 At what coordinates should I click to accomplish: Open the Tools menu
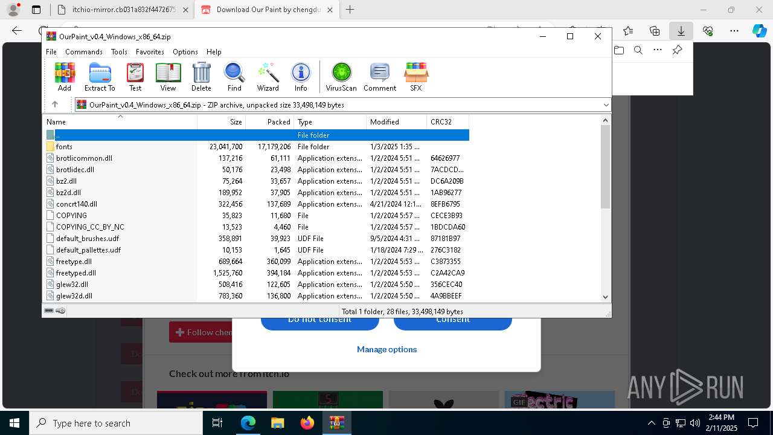(119, 52)
